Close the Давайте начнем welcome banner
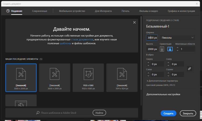Viewport: 202px width, 121px height. point(134,23)
